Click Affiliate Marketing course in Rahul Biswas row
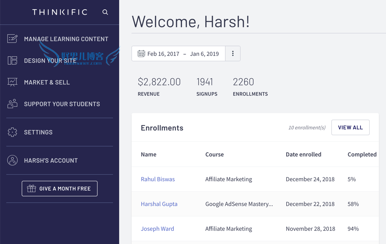Screen dimensions: 386x244 pos(229,179)
